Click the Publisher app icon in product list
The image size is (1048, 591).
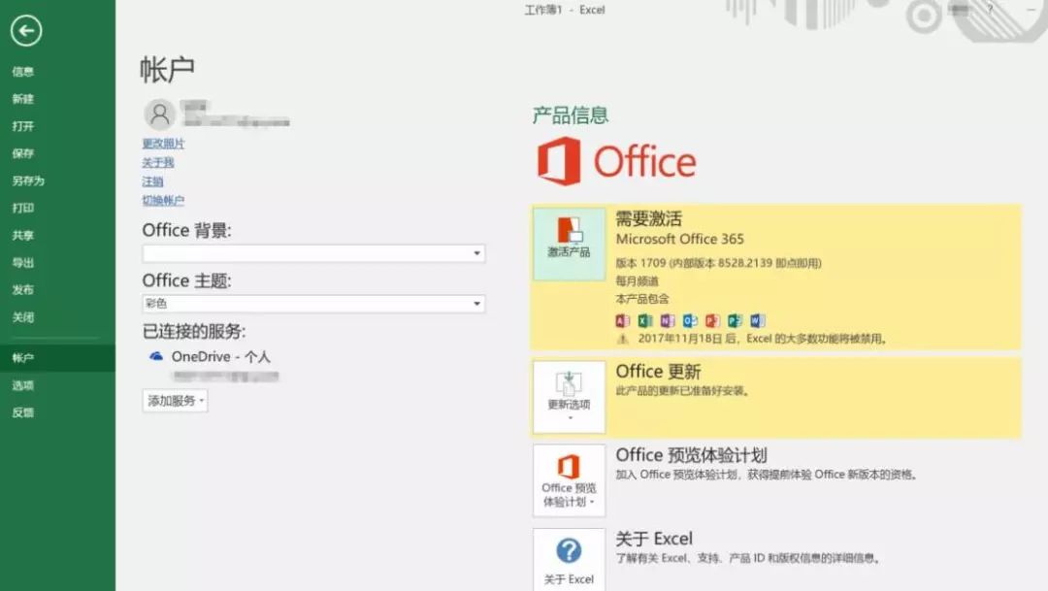point(735,321)
